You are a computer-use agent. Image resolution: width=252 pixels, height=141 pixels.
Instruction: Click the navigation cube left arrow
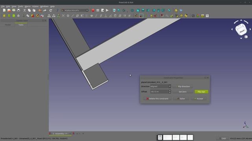pyautogui.click(x=232, y=29)
